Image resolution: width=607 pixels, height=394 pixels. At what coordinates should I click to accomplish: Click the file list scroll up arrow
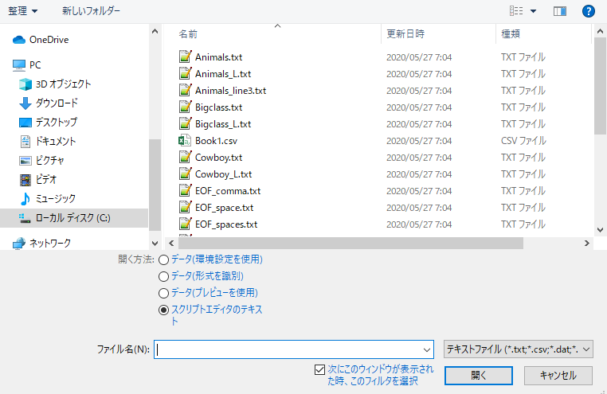pyautogui.click(x=600, y=31)
